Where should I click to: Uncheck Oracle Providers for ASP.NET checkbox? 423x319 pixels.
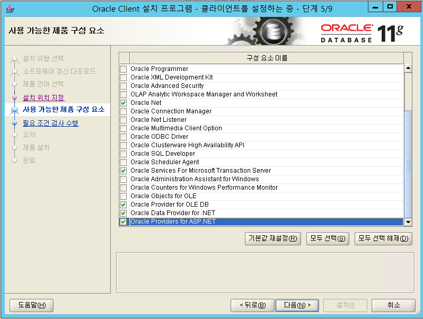(124, 221)
